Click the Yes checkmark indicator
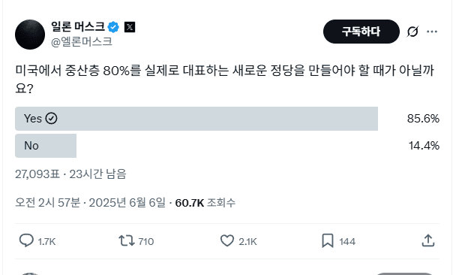This screenshot has height=275, width=456. click(51, 119)
